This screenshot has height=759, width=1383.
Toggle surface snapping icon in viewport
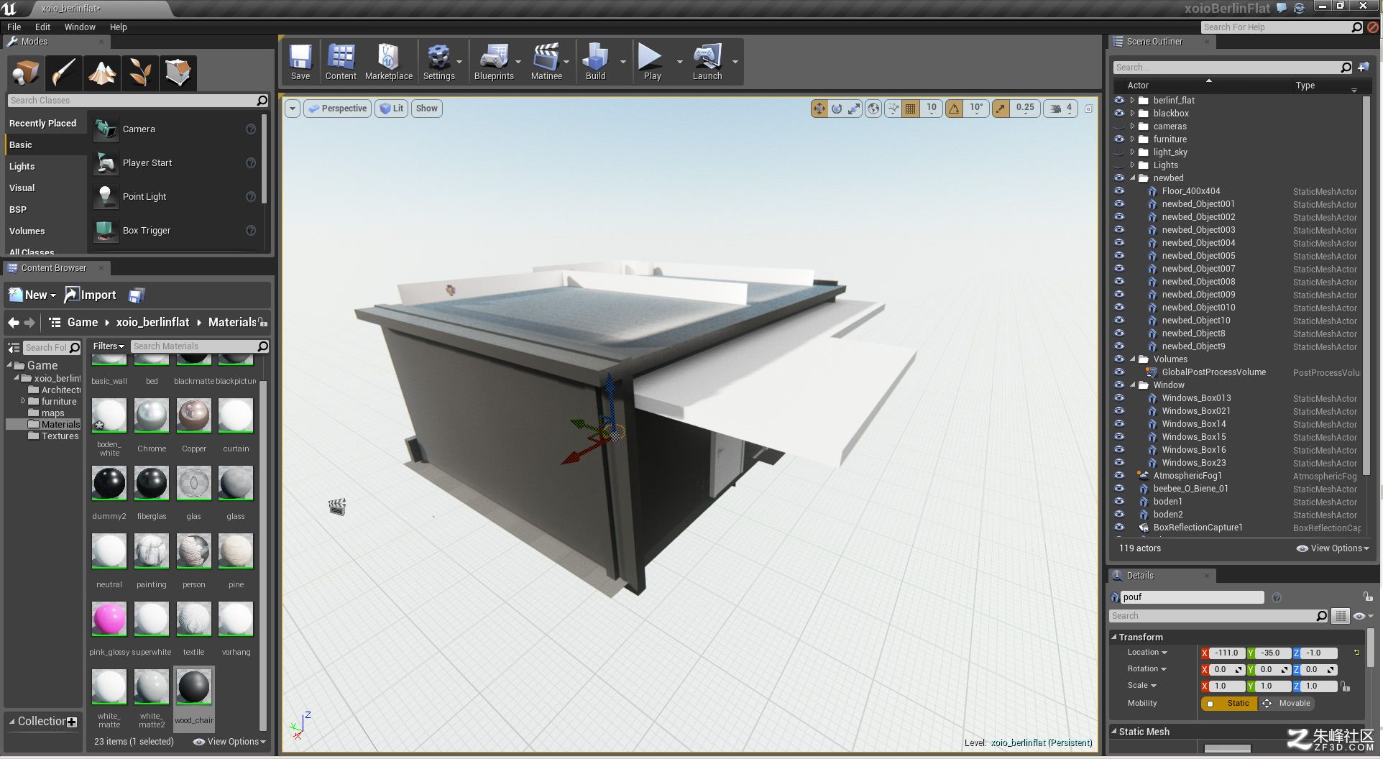point(893,109)
